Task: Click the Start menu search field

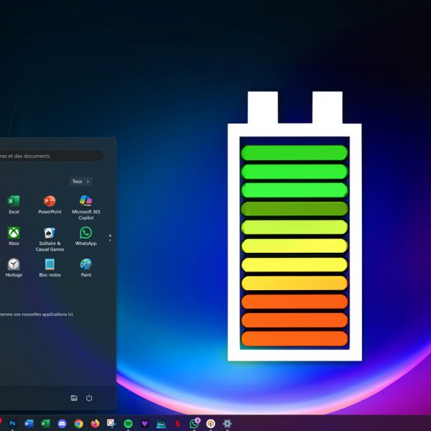Action: coord(52,156)
